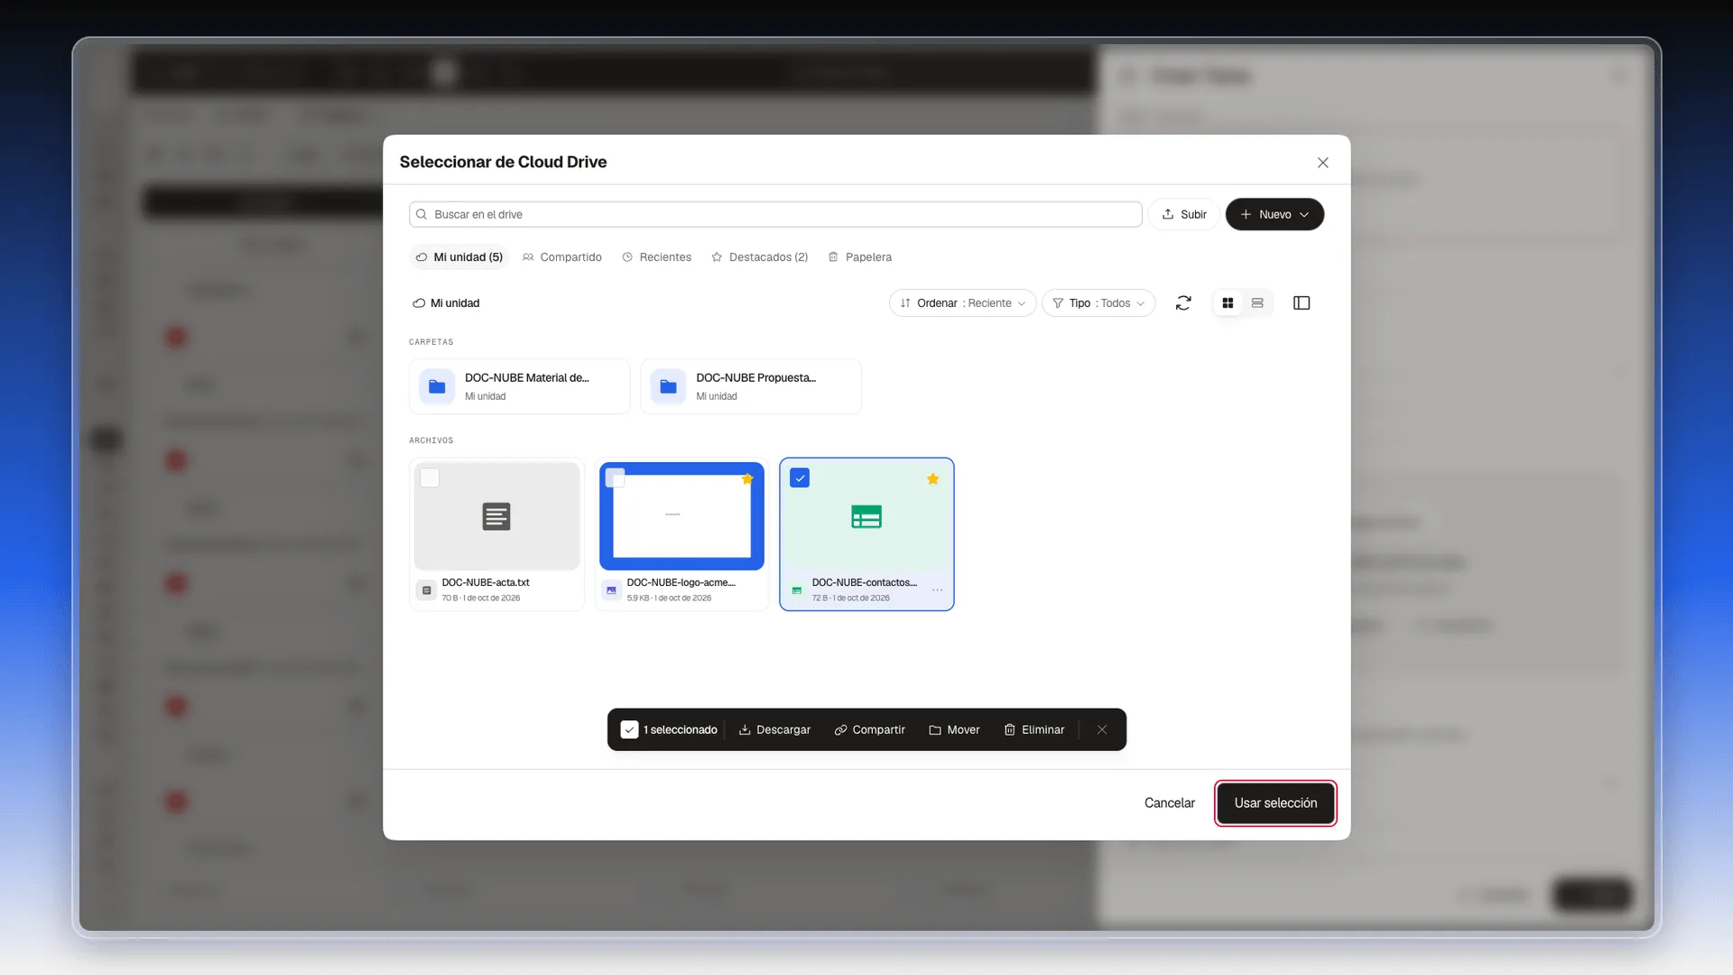
Task: Confirm with Usar selección button
Action: (x=1275, y=803)
